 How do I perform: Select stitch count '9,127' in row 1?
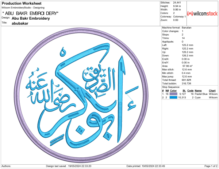pyautogui.click(x=182, y=94)
